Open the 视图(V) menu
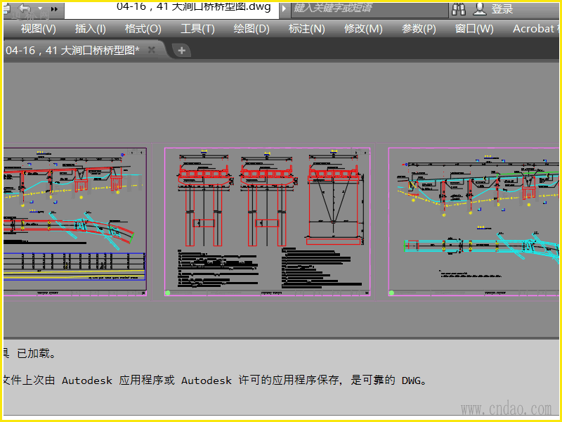Image resolution: width=562 pixels, height=422 pixels. [39, 29]
